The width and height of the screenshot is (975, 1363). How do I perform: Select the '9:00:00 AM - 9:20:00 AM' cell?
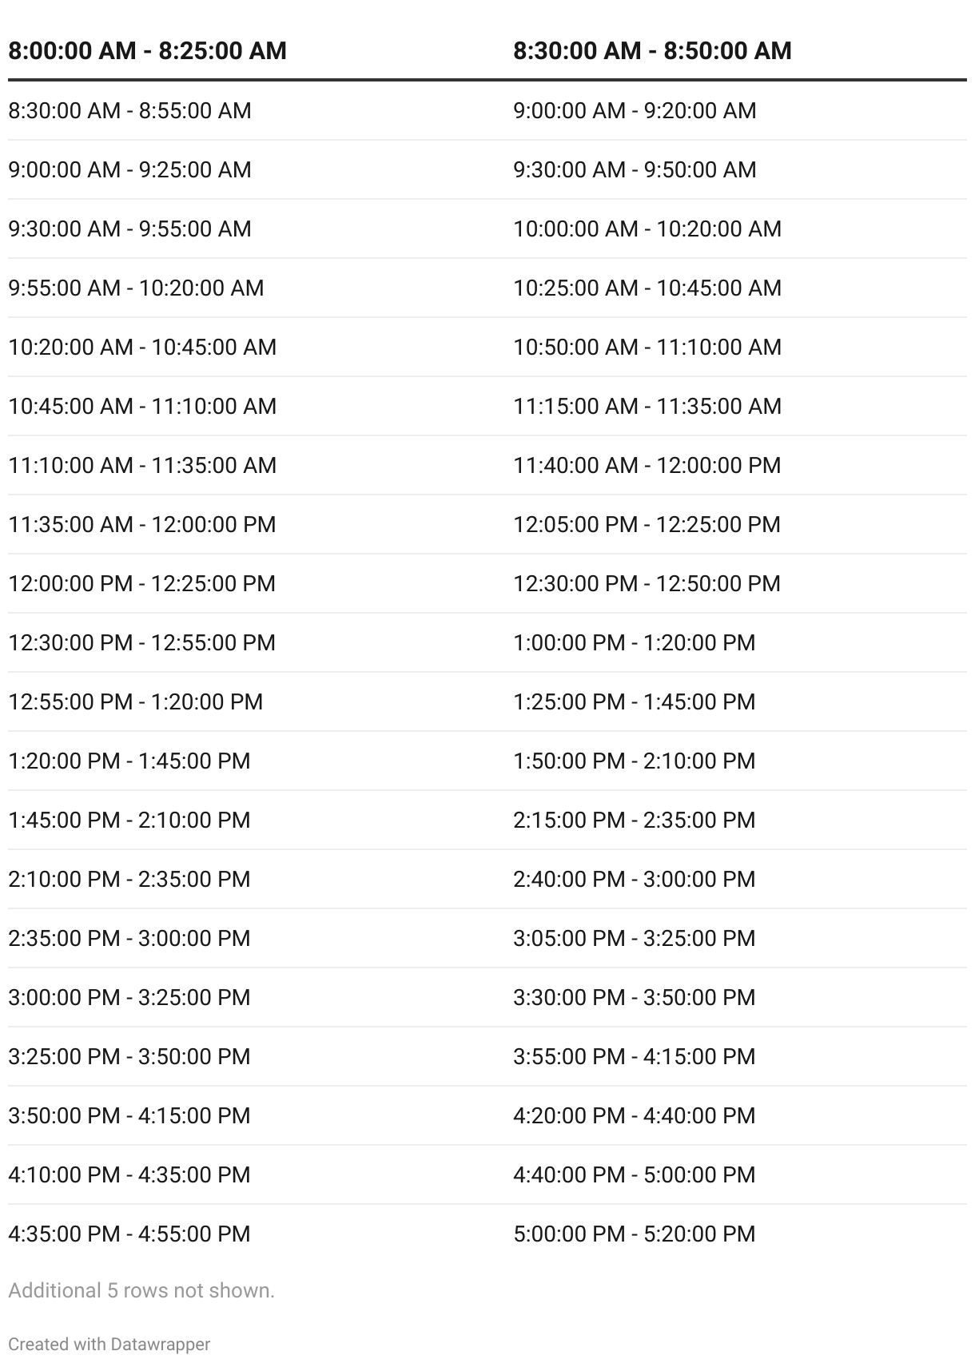[635, 110]
